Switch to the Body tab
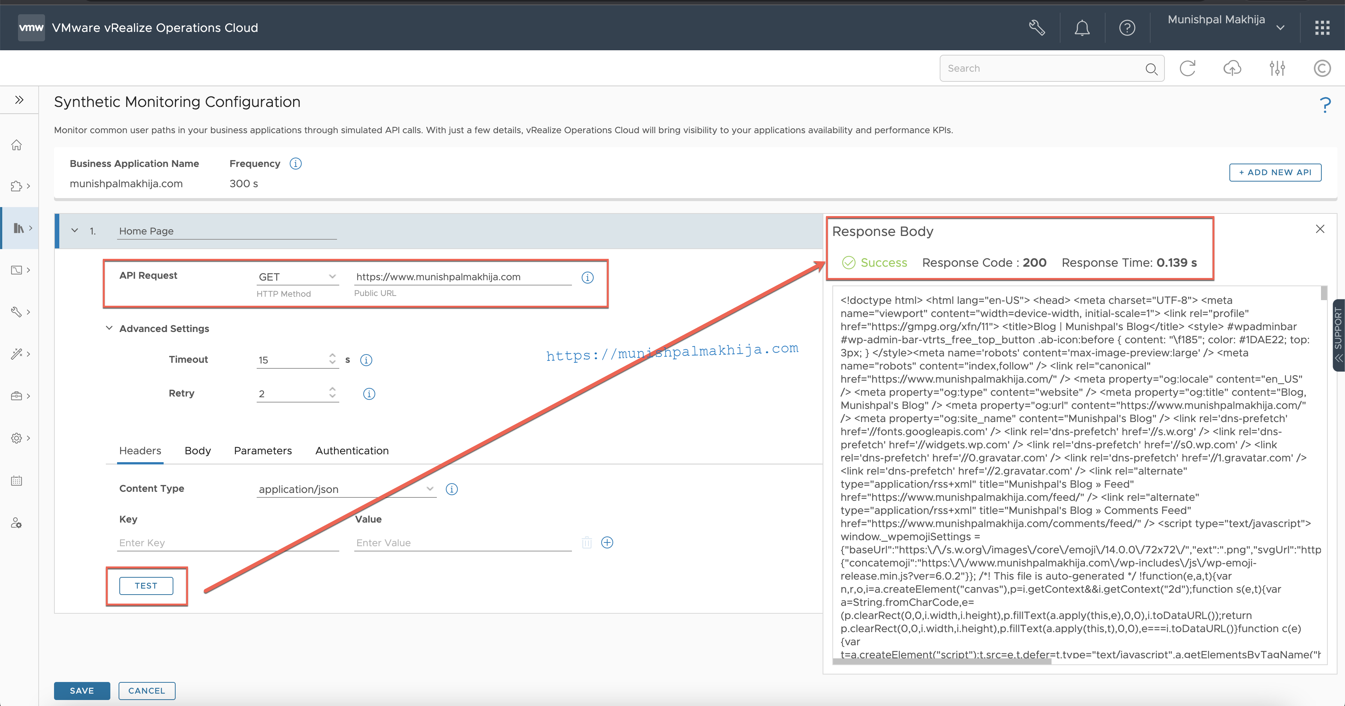 tap(198, 451)
